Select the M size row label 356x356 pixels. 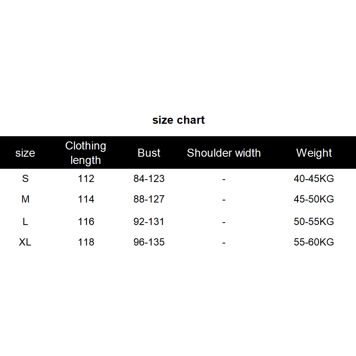(x=25, y=199)
